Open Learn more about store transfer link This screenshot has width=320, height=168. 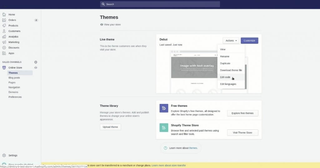[x=169, y=166]
